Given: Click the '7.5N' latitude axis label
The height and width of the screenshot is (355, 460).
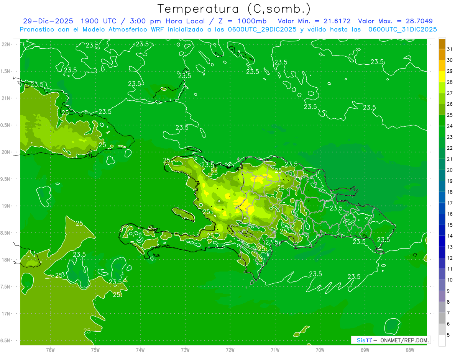Looking at the screenshot, I should [6, 287].
